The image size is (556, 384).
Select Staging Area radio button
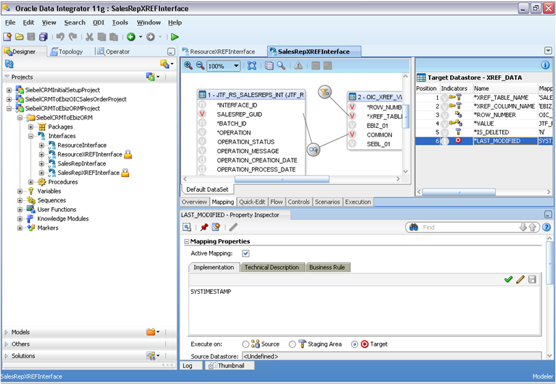click(292, 344)
